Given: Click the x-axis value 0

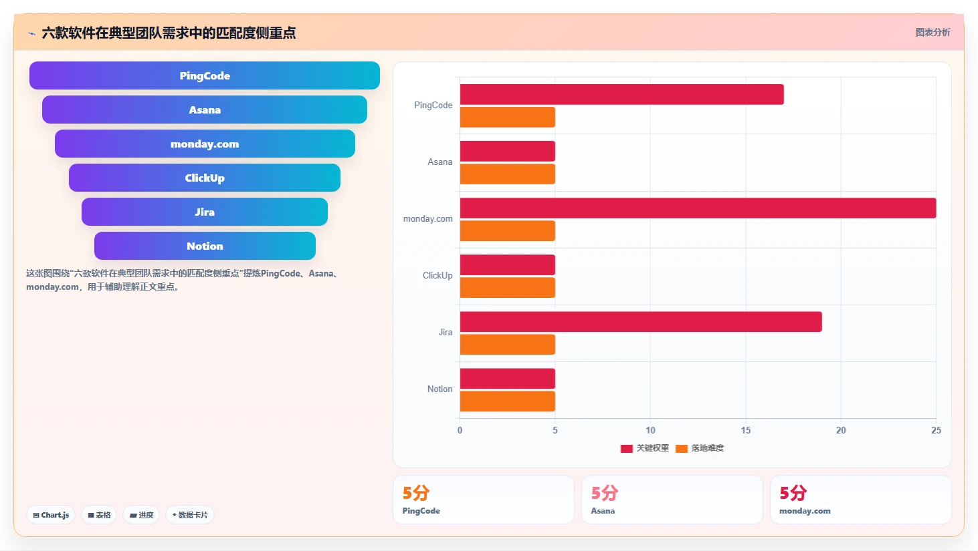Looking at the screenshot, I should coord(460,430).
